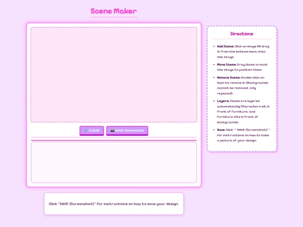Click the Save instruction in Directions
Screen dimensions: 303x227
coord(244,135)
